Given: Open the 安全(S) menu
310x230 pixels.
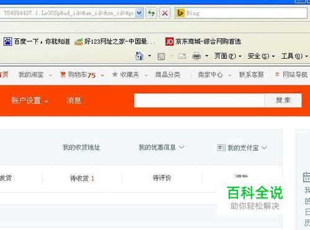Looking at the screenshot, I should [261, 56].
